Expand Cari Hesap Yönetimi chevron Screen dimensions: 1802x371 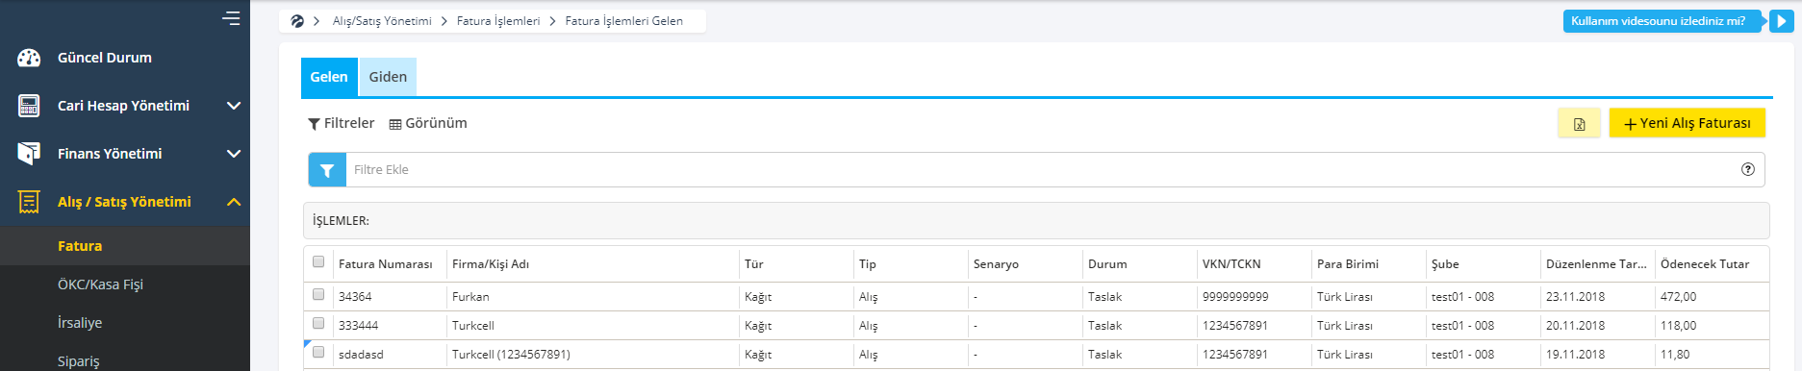coord(233,106)
